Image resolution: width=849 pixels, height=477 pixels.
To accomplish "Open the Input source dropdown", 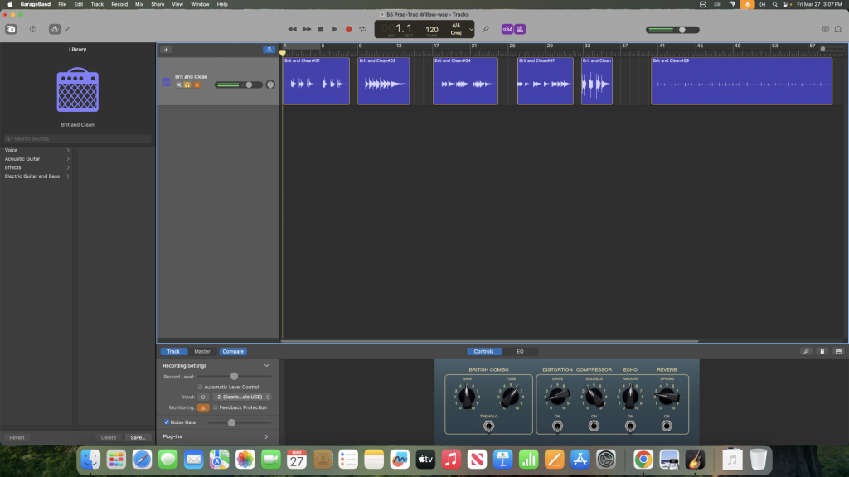I will point(242,397).
